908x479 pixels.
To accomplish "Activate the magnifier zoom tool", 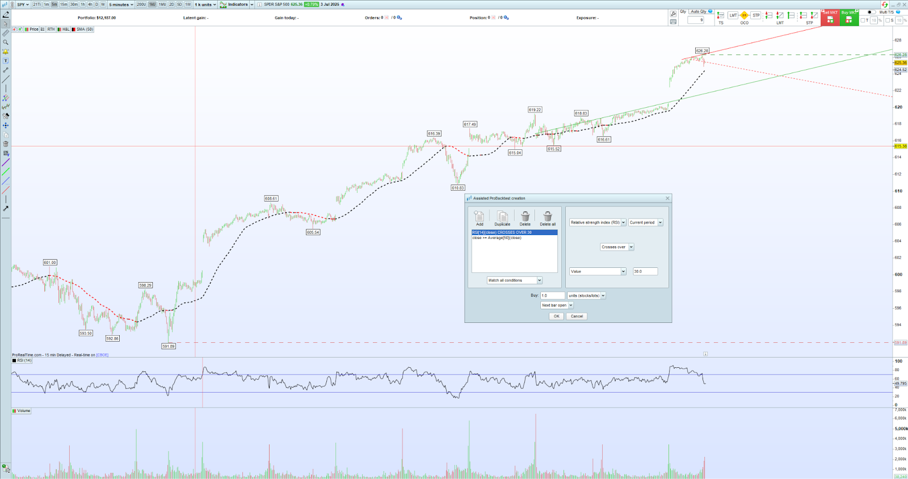I will [x=6, y=42].
